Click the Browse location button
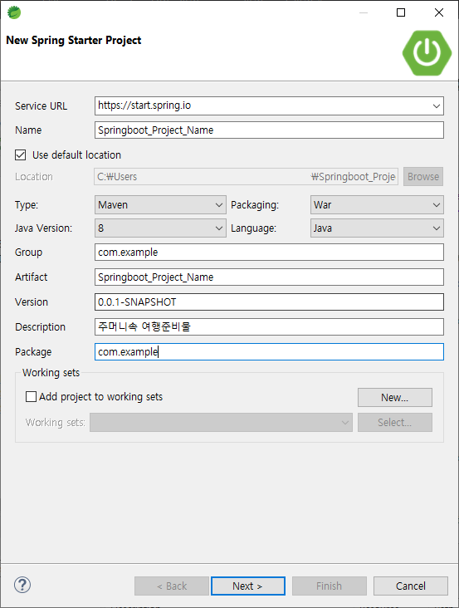 (x=423, y=177)
